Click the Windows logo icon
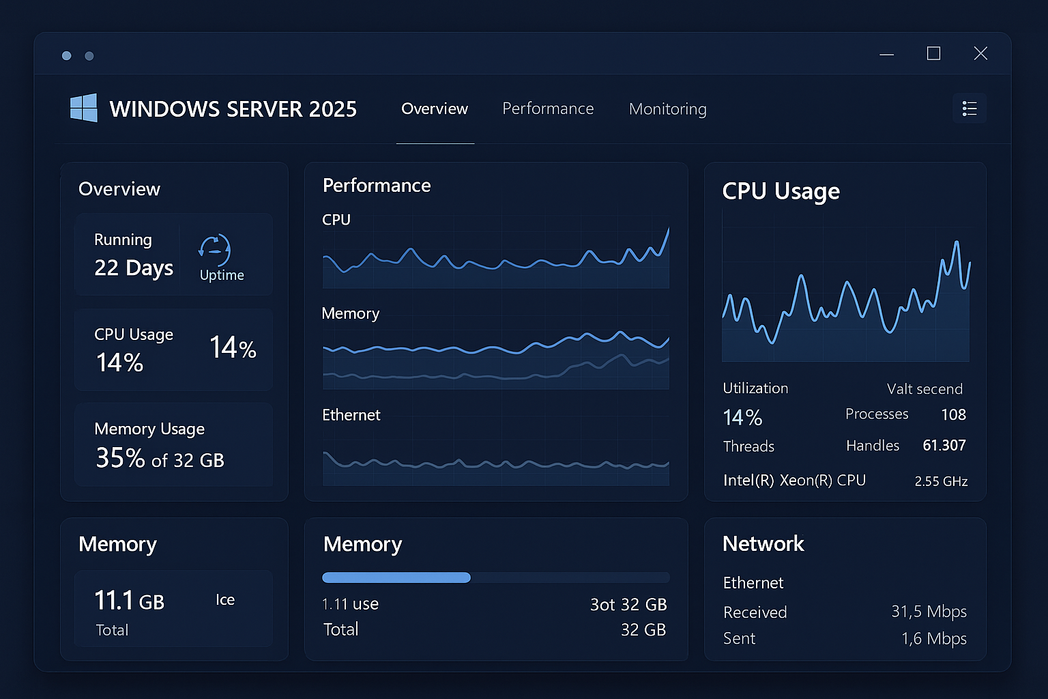 84,108
